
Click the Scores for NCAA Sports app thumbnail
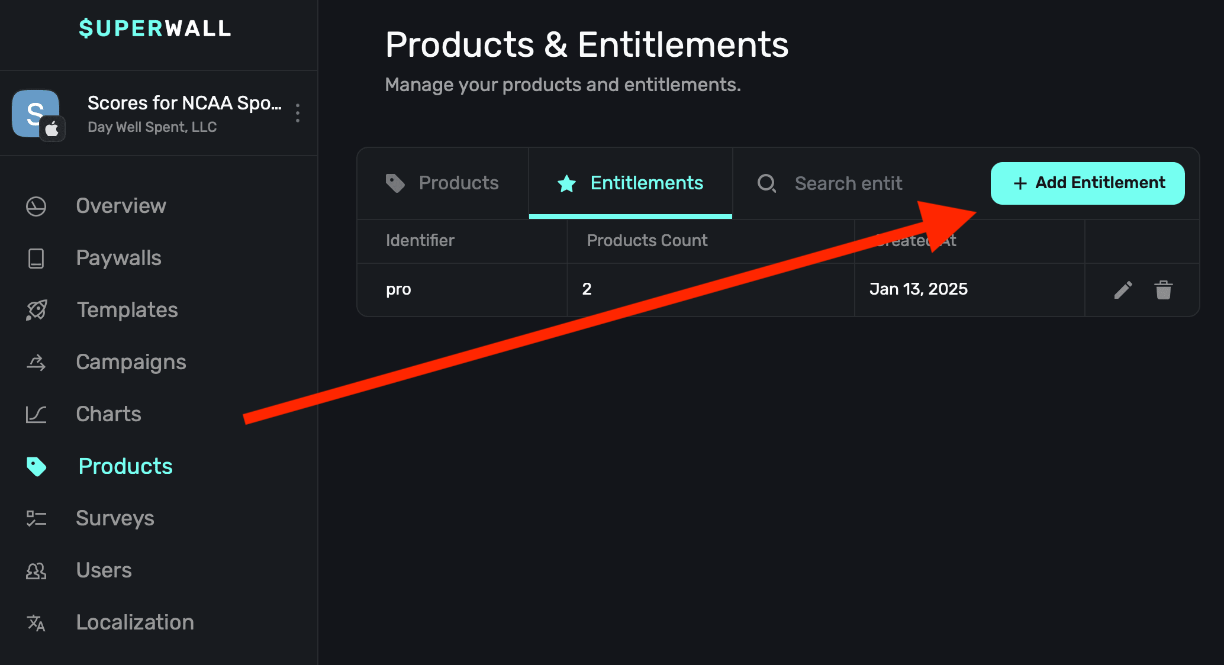click(37, 114)
